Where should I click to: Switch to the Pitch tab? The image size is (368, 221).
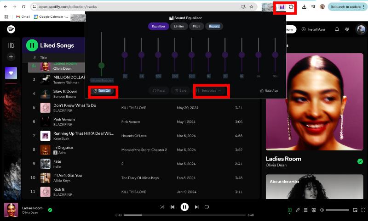point(196,26)
